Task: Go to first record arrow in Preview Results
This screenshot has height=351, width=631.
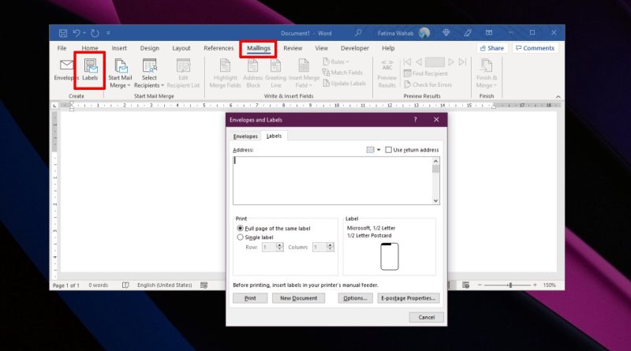Action: coord(407,62)
